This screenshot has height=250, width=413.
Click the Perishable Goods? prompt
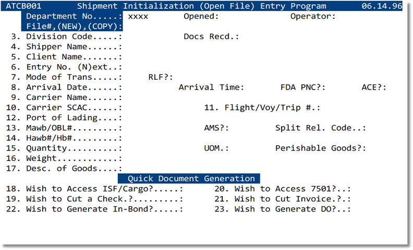pos(321,148)
